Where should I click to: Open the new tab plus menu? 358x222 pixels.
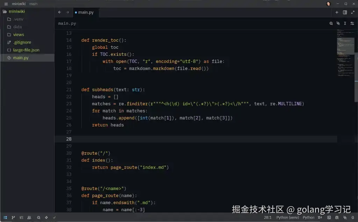coord(337,12)
